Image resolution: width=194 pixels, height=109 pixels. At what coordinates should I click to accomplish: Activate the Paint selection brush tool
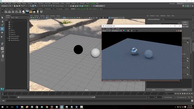[x=2, y=25]
